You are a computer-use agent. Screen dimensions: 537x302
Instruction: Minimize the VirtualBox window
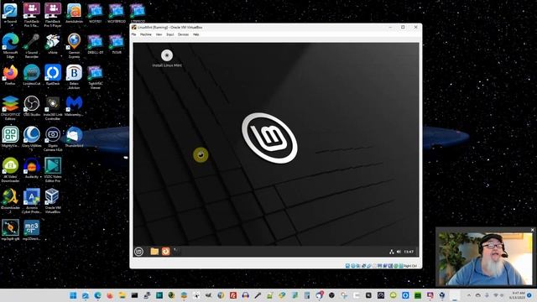(x=390, y=27)
